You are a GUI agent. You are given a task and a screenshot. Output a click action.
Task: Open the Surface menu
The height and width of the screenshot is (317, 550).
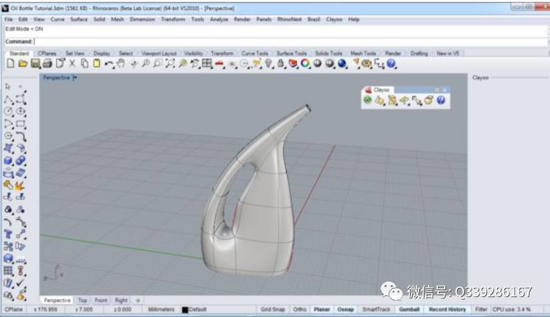[x=78, y=19]
